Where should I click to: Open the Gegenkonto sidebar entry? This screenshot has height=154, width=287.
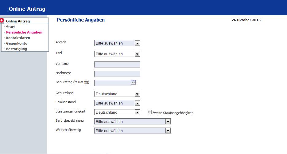pyautogui.click(x=17, y=43)
